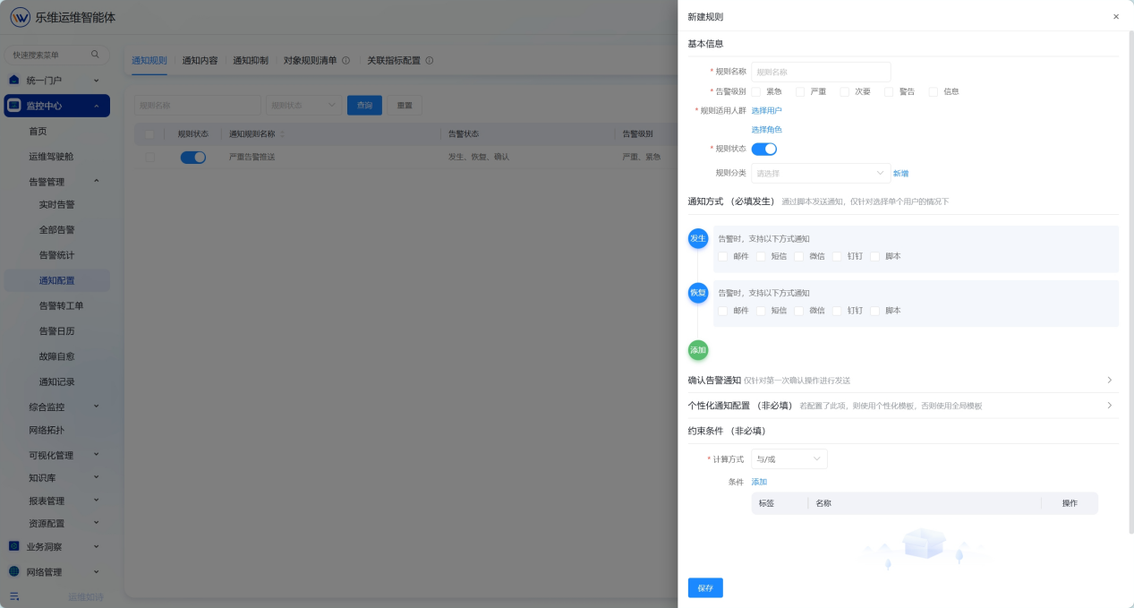Toggle the 严重告警推送 rule status switch
The height and width of the screenshot is (608, 1134).
(x=193, y=157)
